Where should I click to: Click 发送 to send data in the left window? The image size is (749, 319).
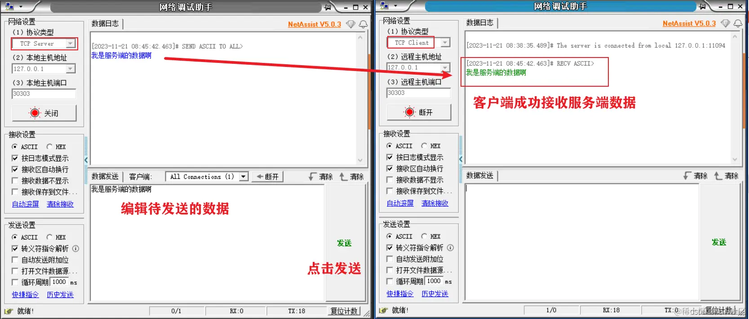345,243
